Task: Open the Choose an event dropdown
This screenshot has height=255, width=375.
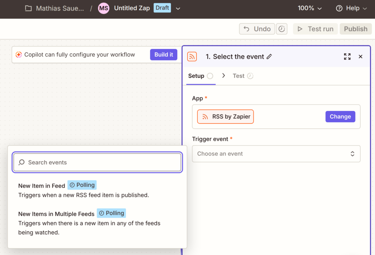Action: 276,154
